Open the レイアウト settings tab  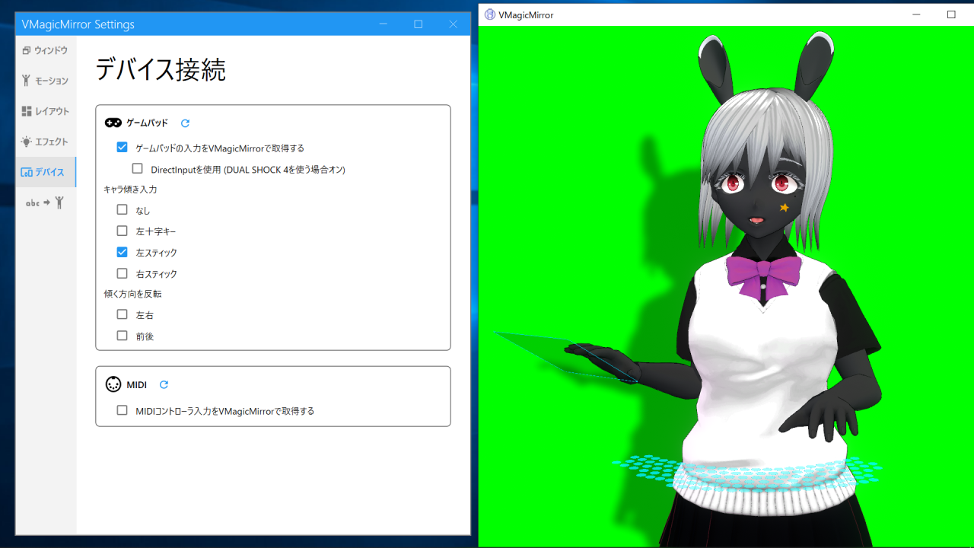tap(46, 111)
